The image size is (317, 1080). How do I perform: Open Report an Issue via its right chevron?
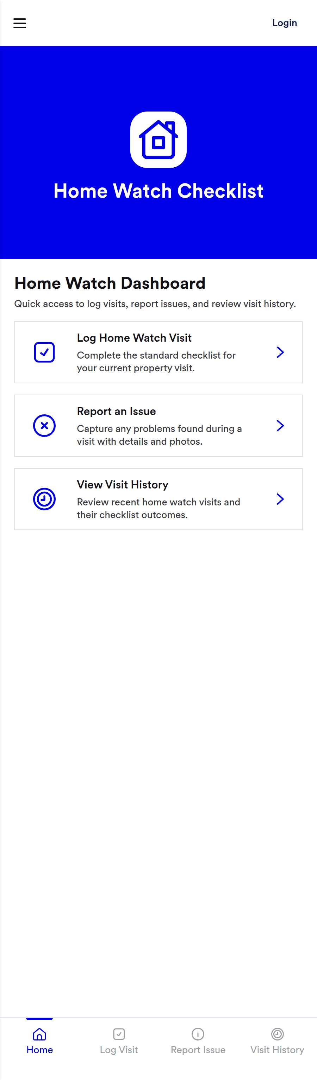[280, 426]
